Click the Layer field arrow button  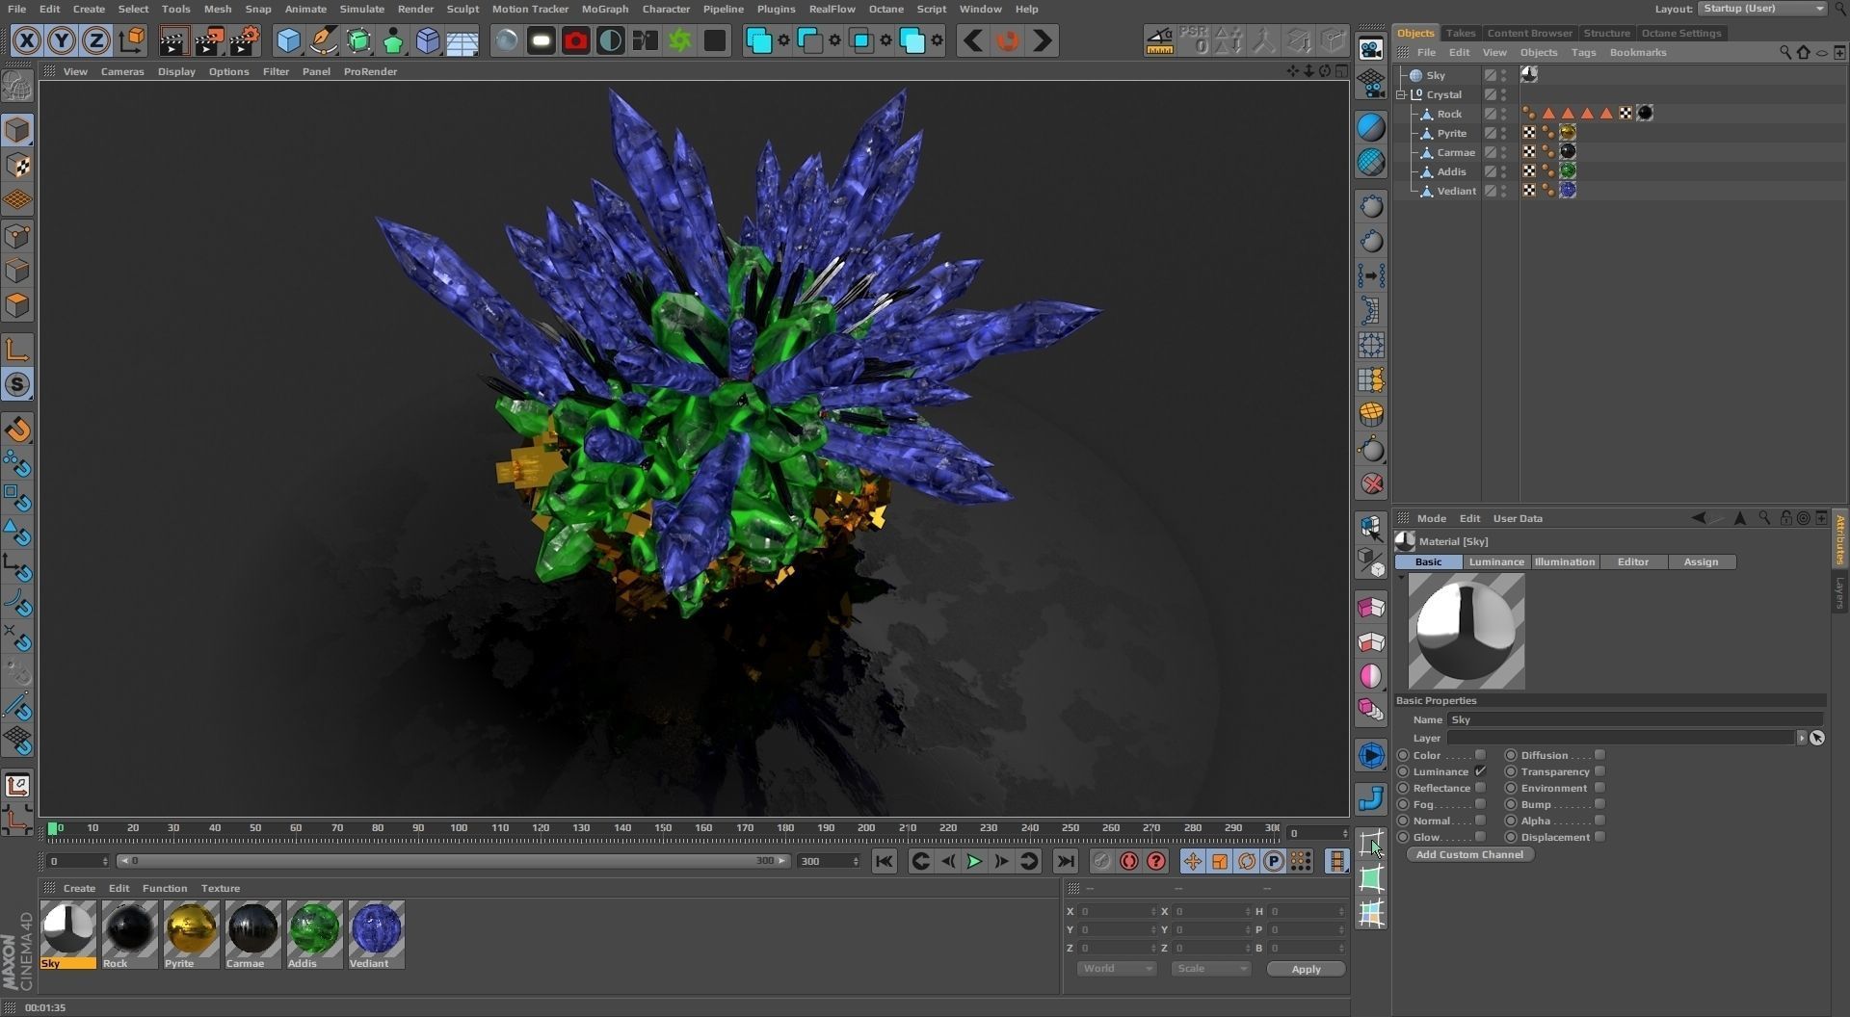tap(1801, 738)
